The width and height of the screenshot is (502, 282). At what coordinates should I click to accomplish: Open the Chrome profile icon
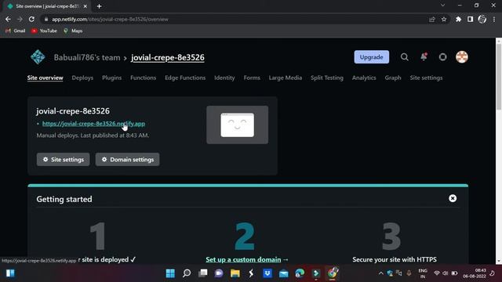[482, 19]
